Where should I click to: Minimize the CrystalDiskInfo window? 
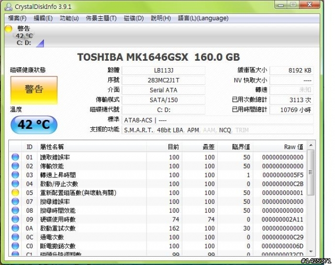pos(281,5)
